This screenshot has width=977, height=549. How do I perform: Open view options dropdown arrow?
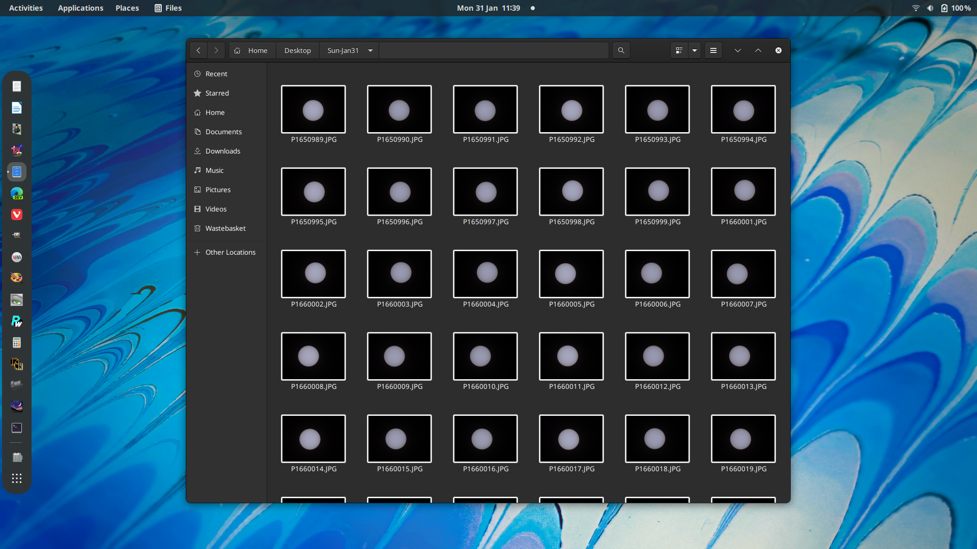695,50
